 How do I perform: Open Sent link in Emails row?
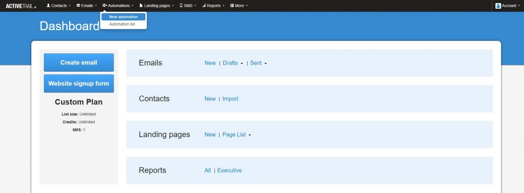click(256, 63)
